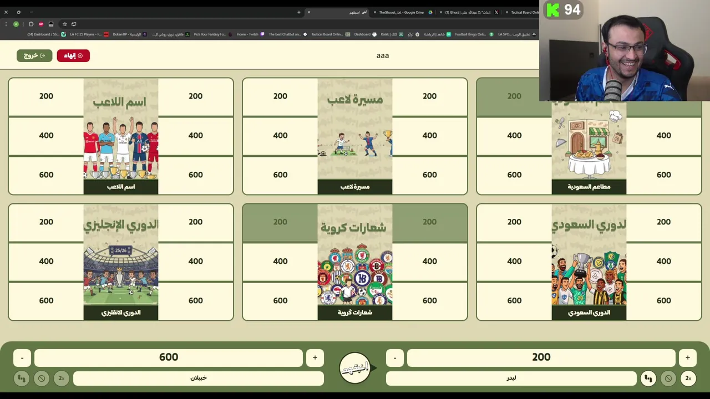Increase ليدر team score with plus
Image resolution: width=710 pixels, height=399 pixels.
[x=688, y=358]
